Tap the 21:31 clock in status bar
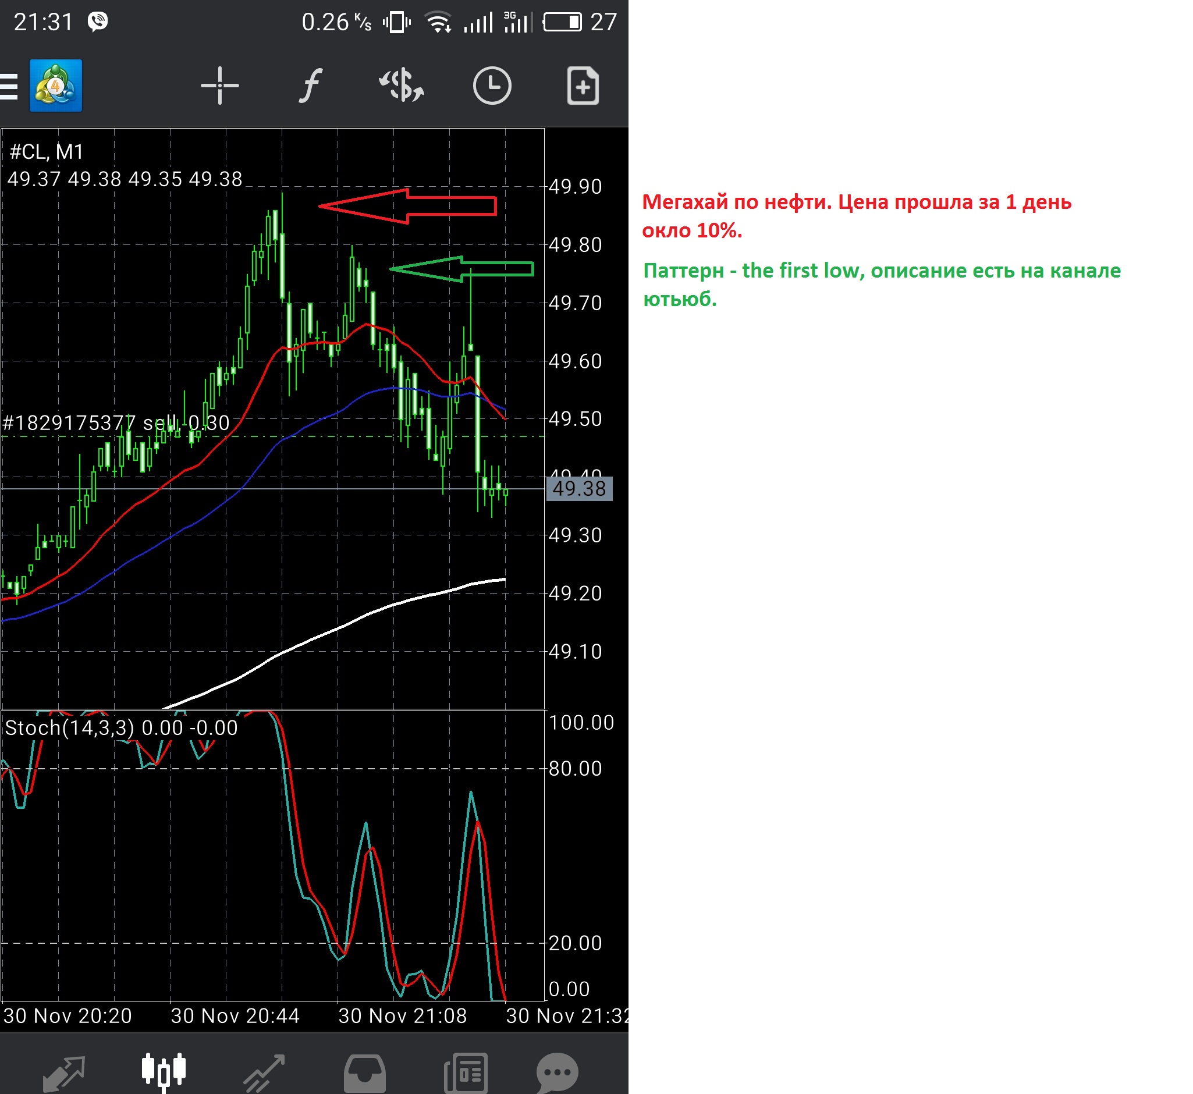The height and width of the screenshot is (1094, 1193). tap(43, 23)
